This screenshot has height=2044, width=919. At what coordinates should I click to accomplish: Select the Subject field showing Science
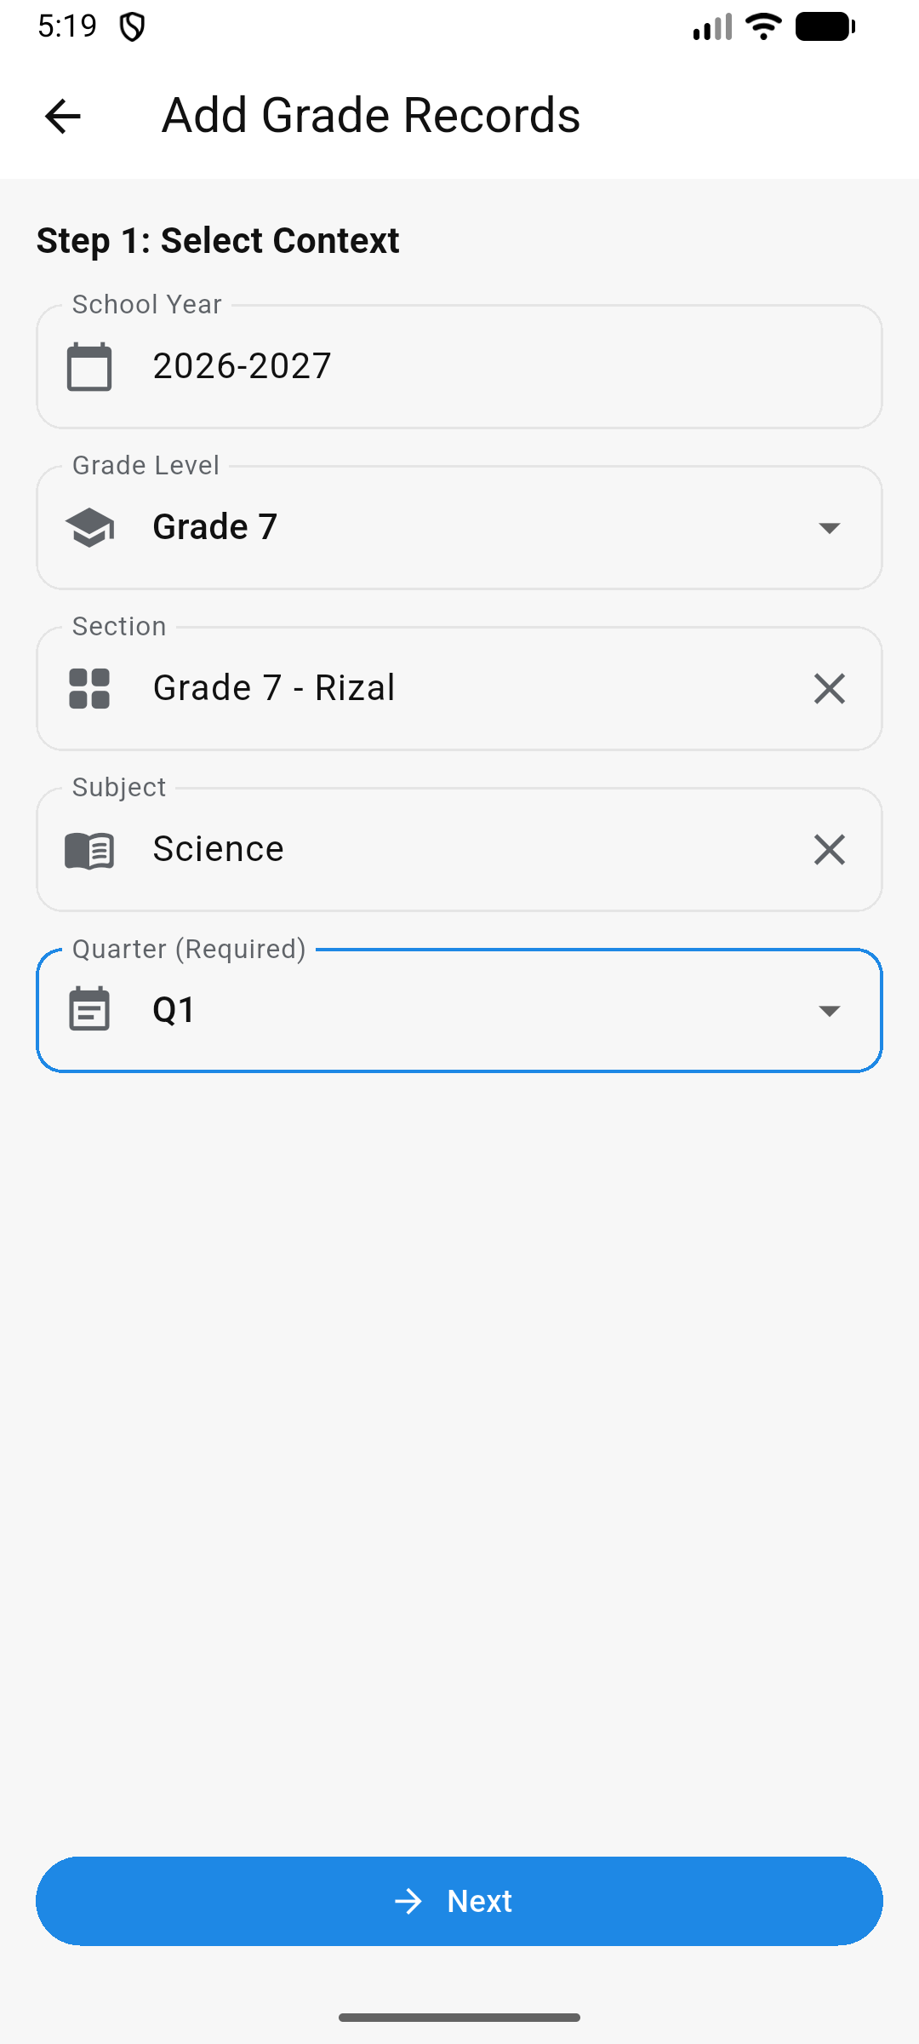pos(218,850)
